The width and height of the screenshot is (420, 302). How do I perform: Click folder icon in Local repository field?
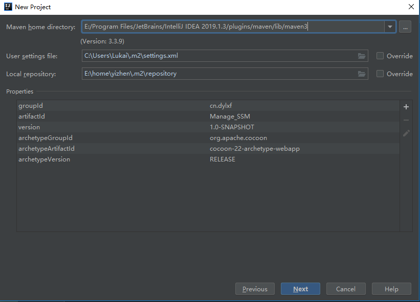pyautogui.click(x=362, y=74)
